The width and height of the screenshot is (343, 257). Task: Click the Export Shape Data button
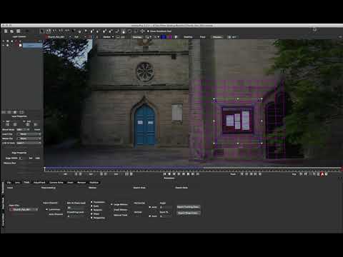pos(189,213)
